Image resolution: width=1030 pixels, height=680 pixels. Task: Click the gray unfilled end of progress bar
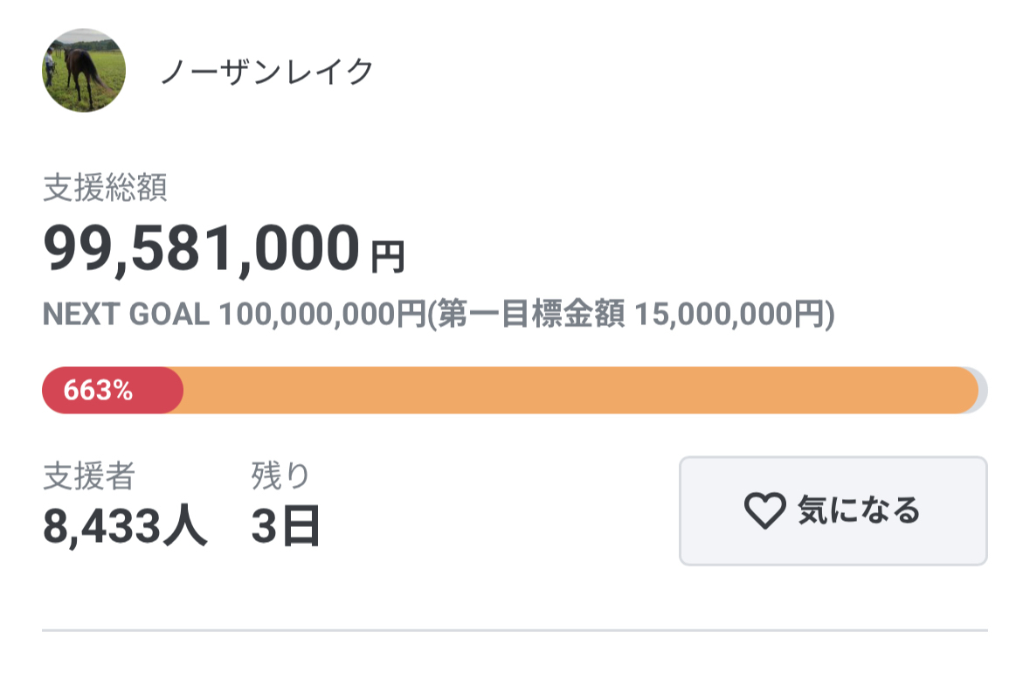coord(983,391)
